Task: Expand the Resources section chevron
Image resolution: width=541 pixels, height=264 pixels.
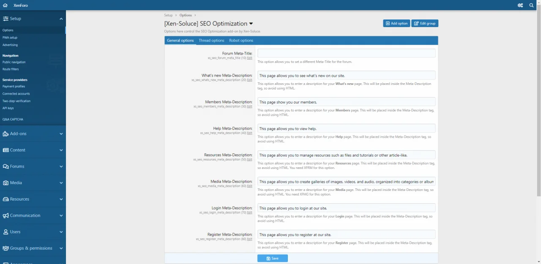Action: coord(61,199)
